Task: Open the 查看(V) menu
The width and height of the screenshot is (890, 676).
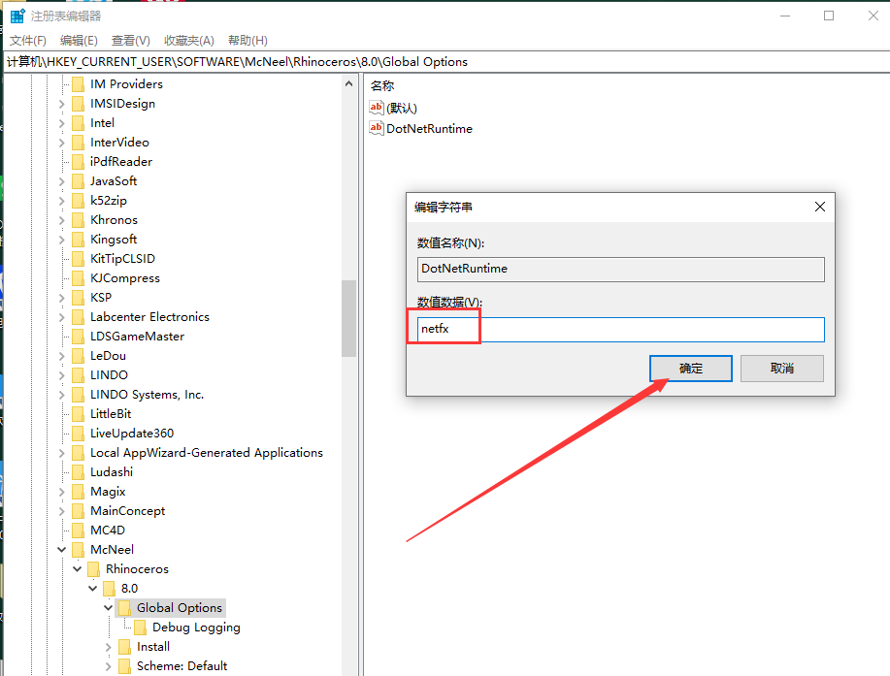Action: pos(131,41)
